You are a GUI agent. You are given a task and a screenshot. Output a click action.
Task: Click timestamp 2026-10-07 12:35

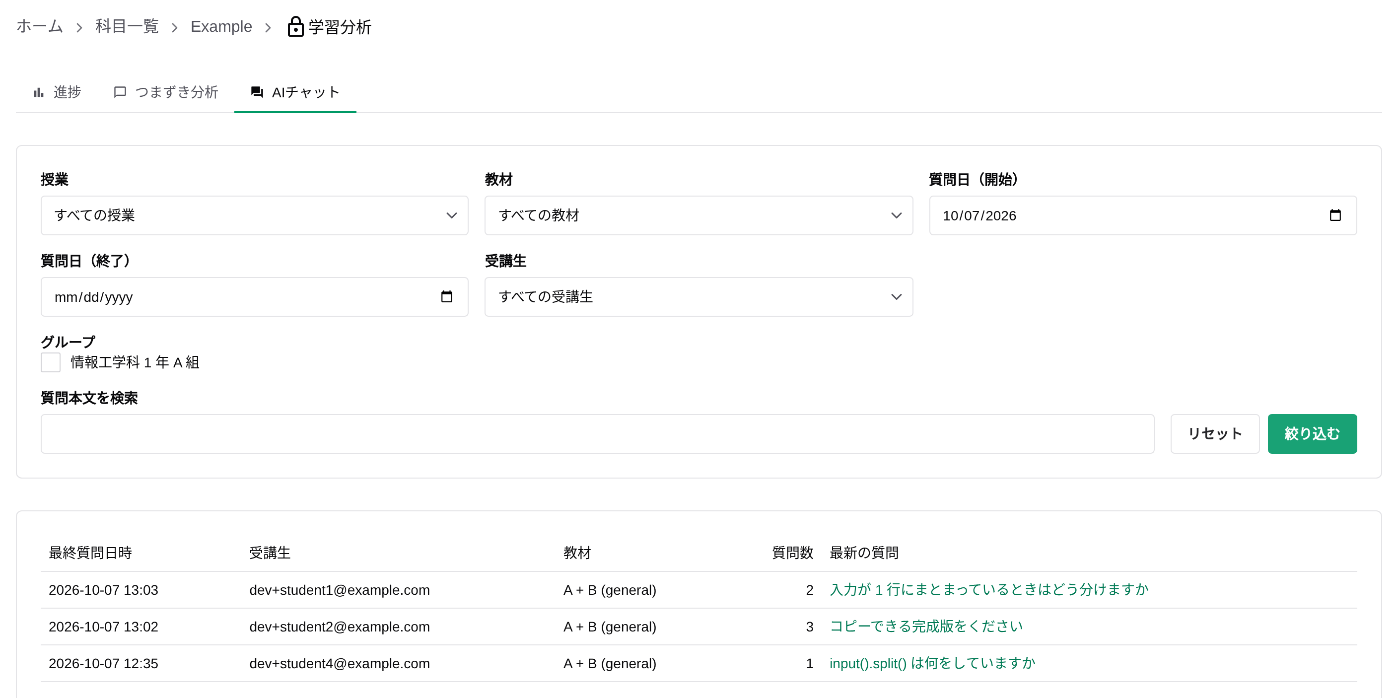tap(103, 663)
